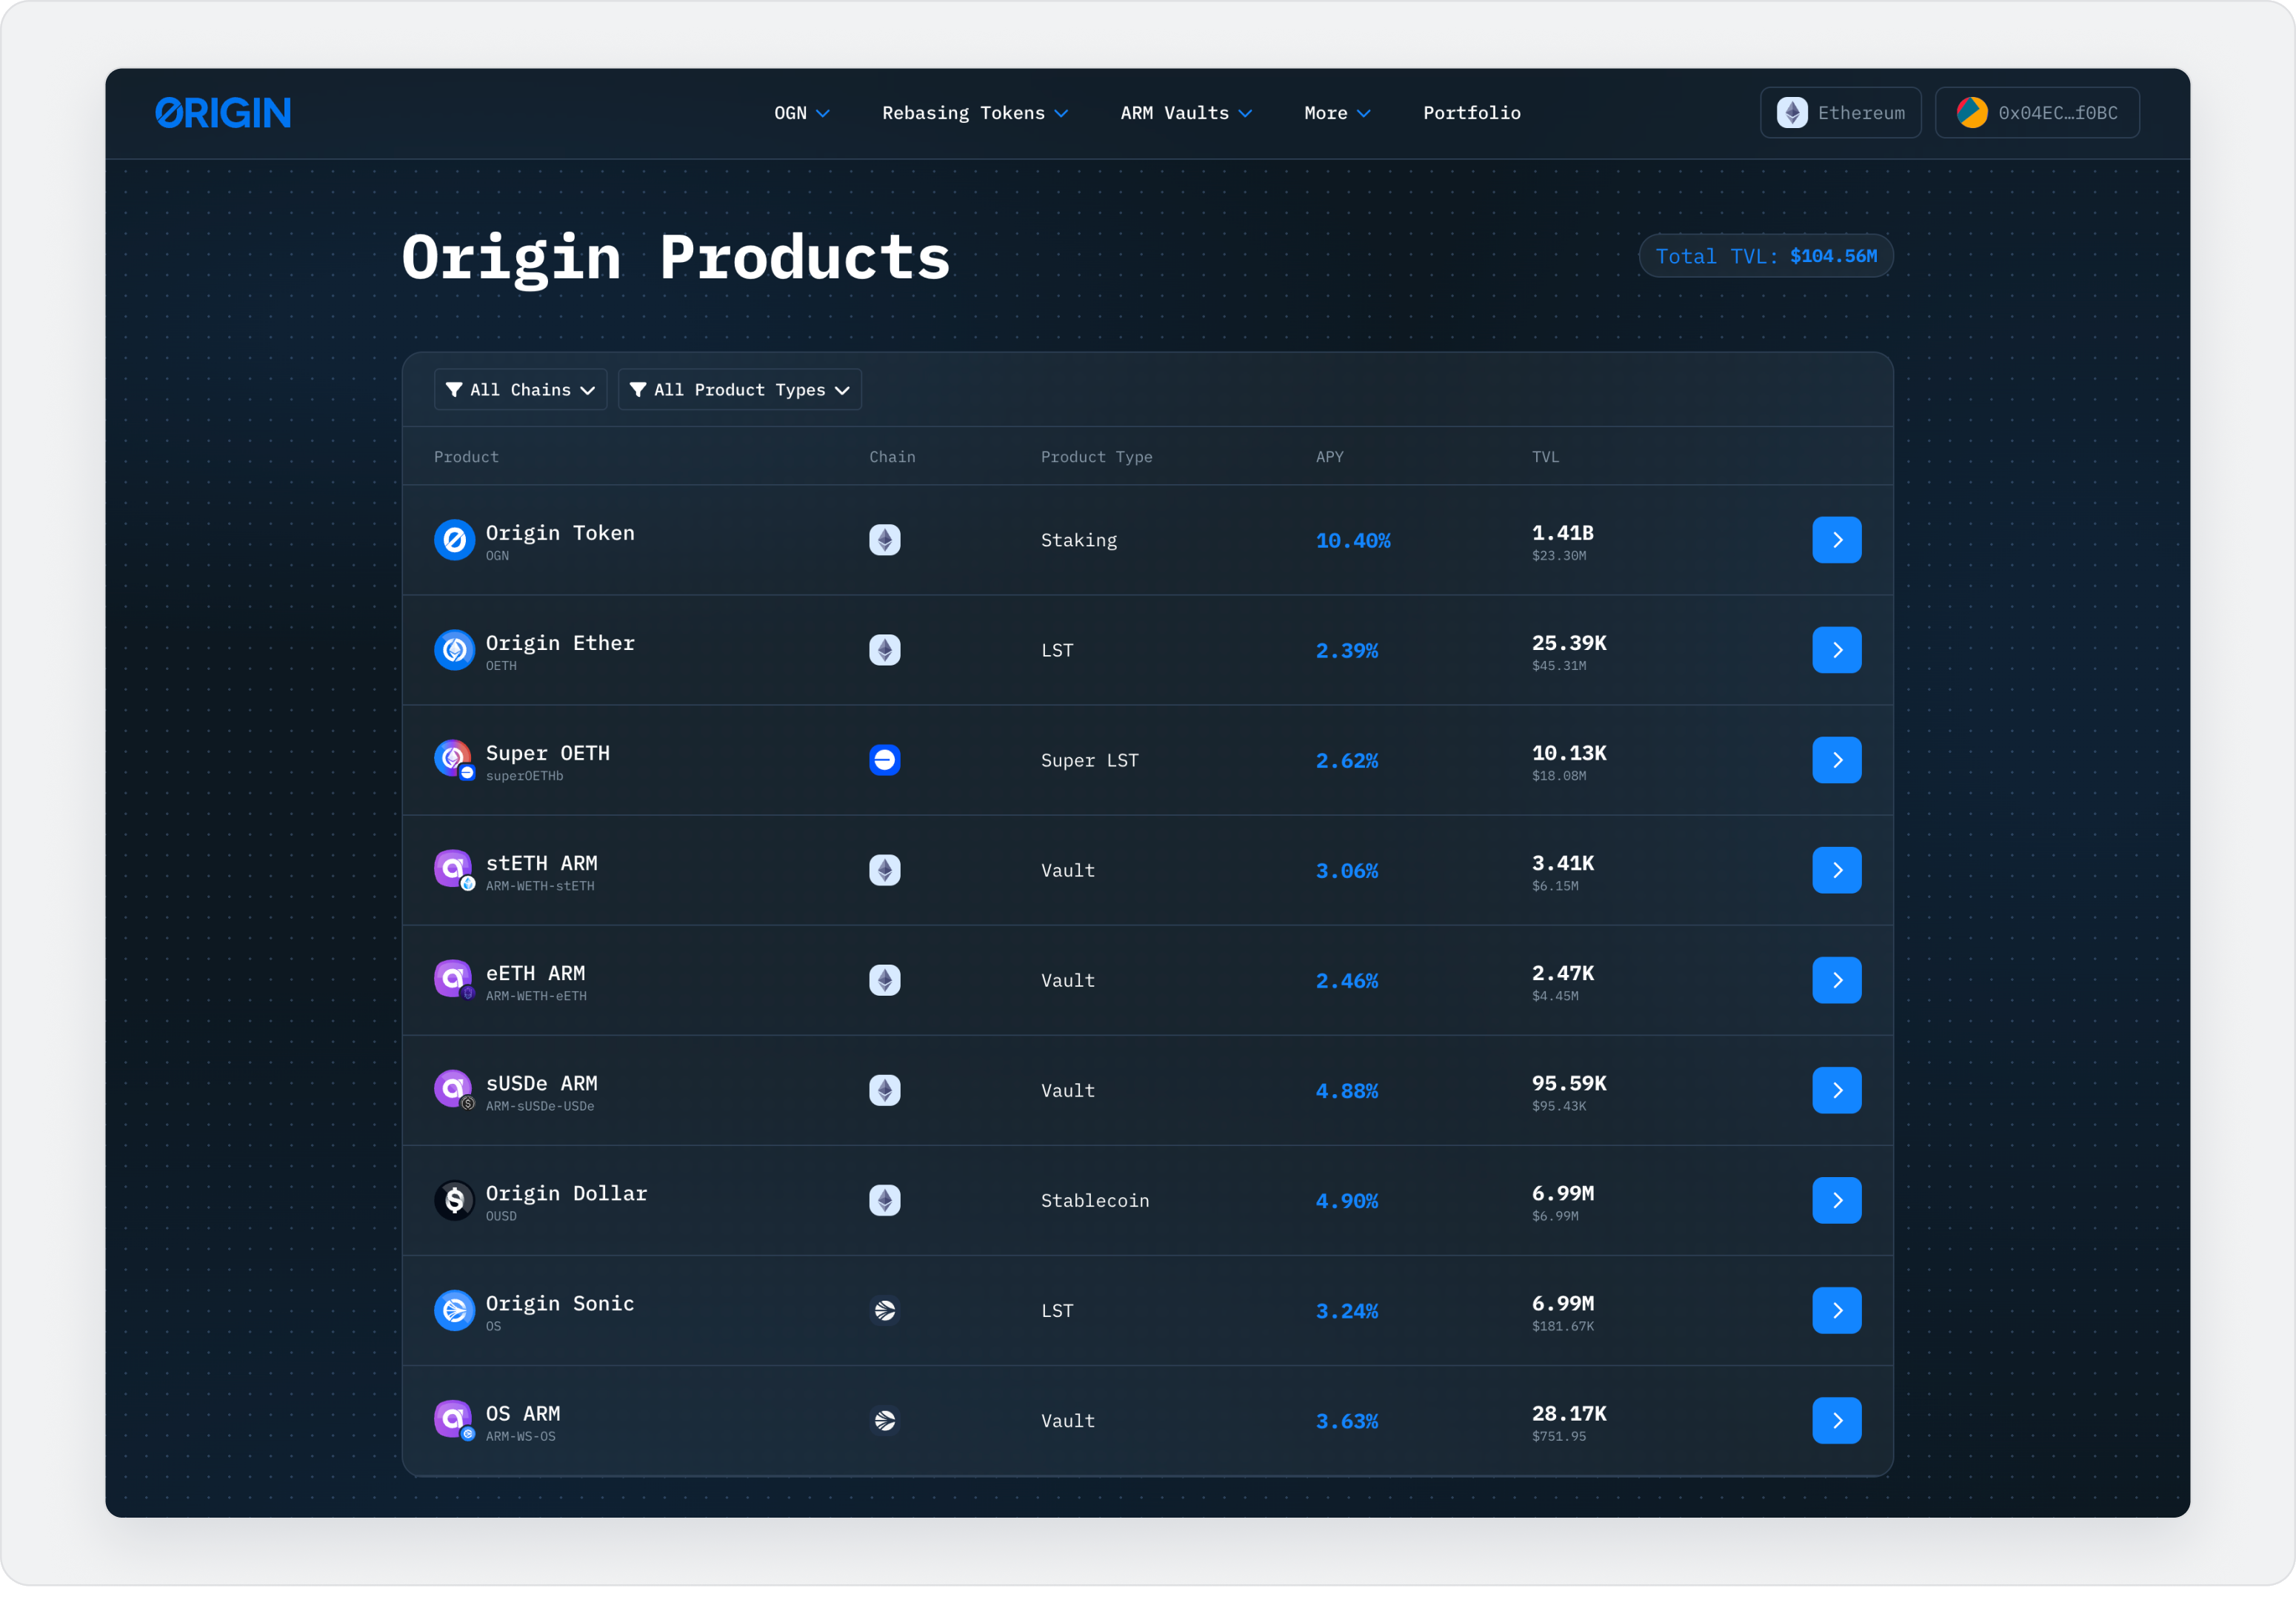The image size is (2296, 1605).
Task: Open Origin Sonic details arrow
Action: click(x=1837, y=1310)
